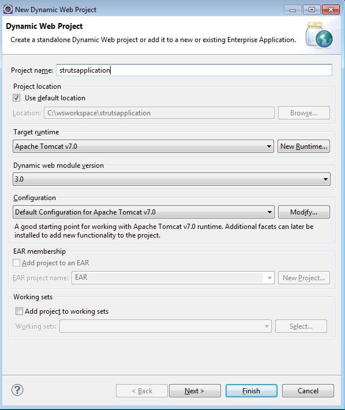Click the New Runtime... button
345x410 pixels.
coord(303,146)
